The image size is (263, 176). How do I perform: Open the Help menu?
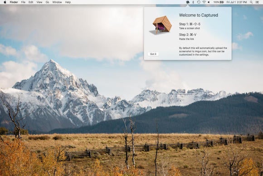click(x=68, y=2)
